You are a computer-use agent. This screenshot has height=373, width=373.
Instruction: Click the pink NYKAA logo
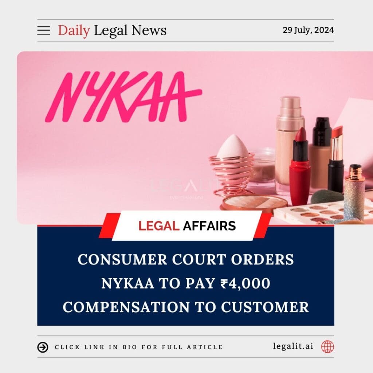123,97
